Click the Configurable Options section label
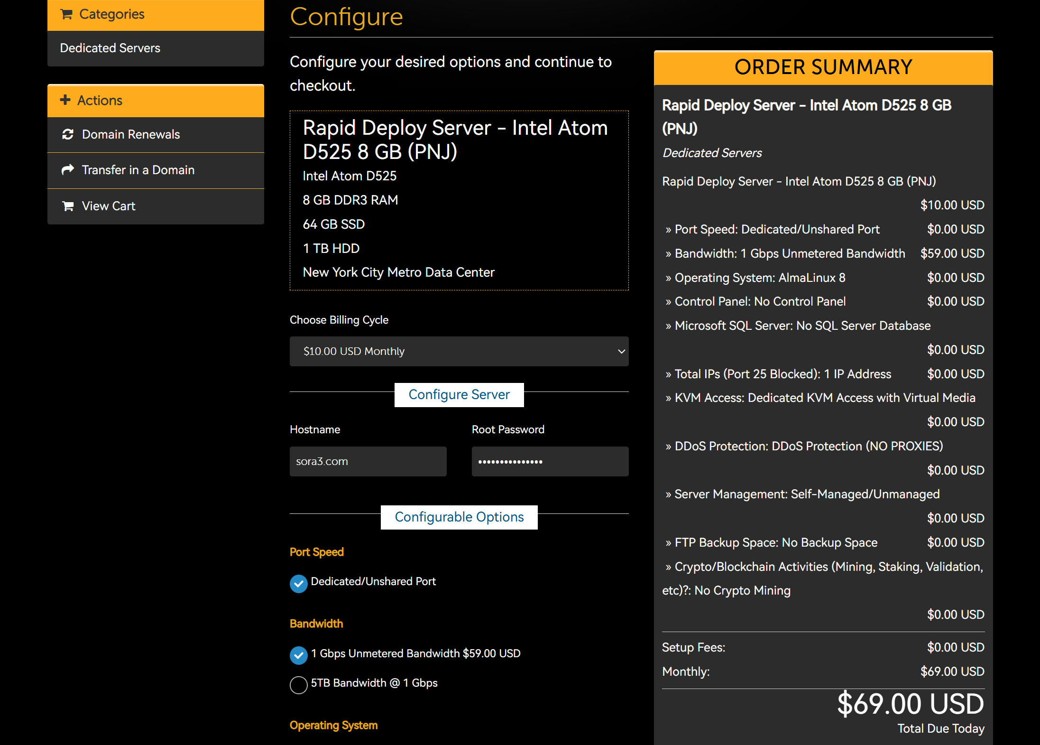This screenshot has width=1040, height=745. 459,517
